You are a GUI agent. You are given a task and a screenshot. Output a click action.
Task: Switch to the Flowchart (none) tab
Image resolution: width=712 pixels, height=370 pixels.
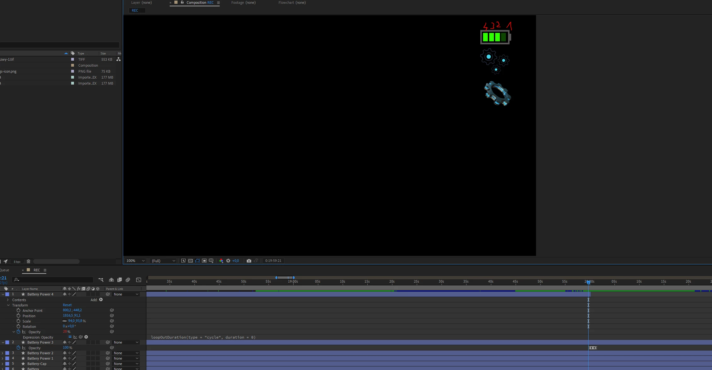292,3
